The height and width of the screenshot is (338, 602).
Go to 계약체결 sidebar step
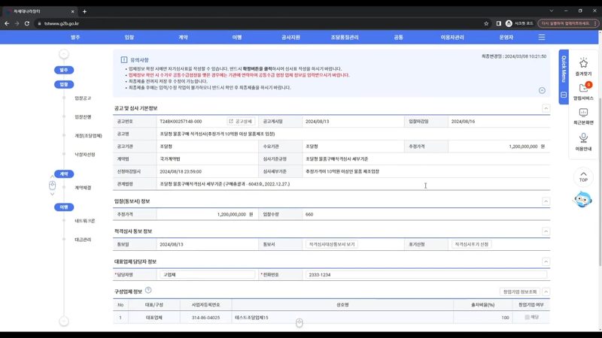click(x=83, y=188)
